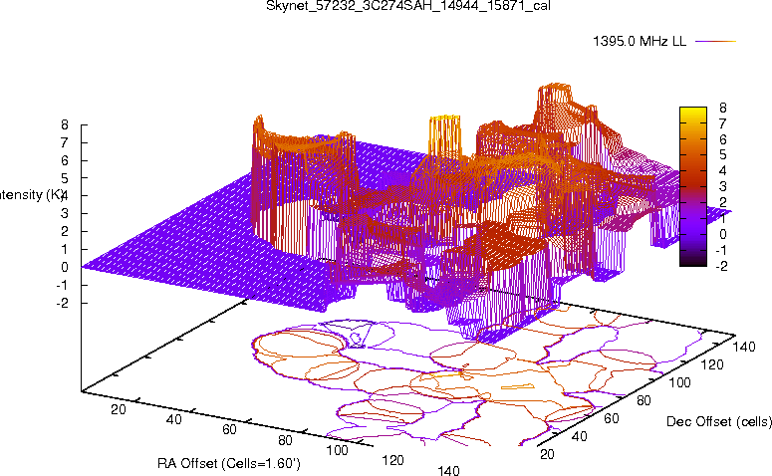Select color bar tick label -1
Viewport: 772px width, 476px height.
721,250
